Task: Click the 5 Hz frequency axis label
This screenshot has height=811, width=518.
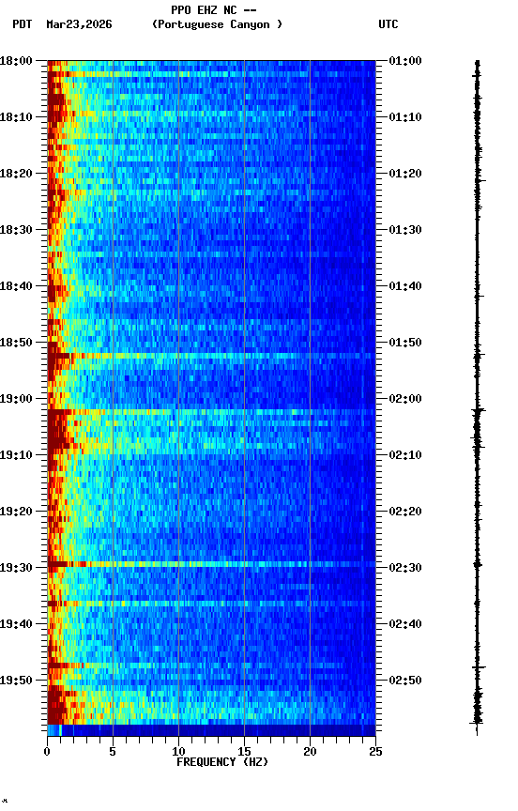Action: (113, 752)
